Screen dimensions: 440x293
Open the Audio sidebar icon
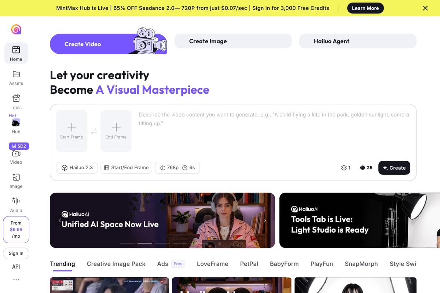16,201
